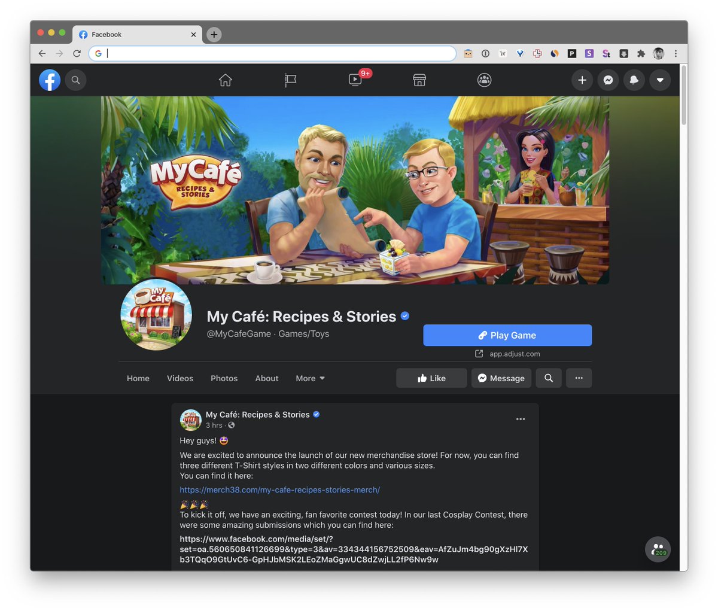Open the new message button with 209 badge

coord(658,549)
